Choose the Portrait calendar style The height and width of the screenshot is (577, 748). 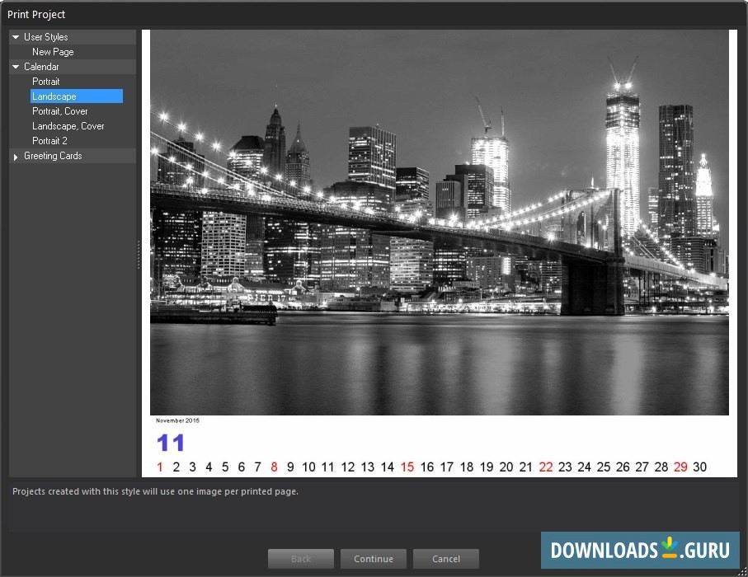(46, 81)
